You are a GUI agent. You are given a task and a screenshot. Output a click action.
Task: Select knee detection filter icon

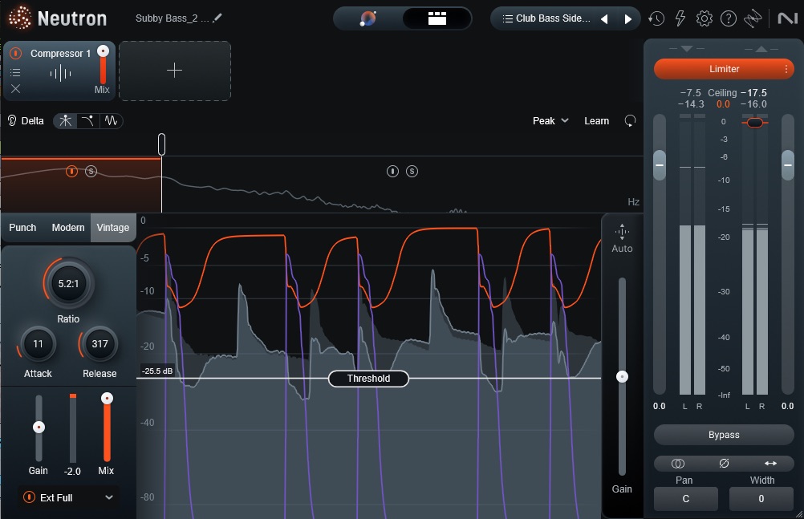87,120
